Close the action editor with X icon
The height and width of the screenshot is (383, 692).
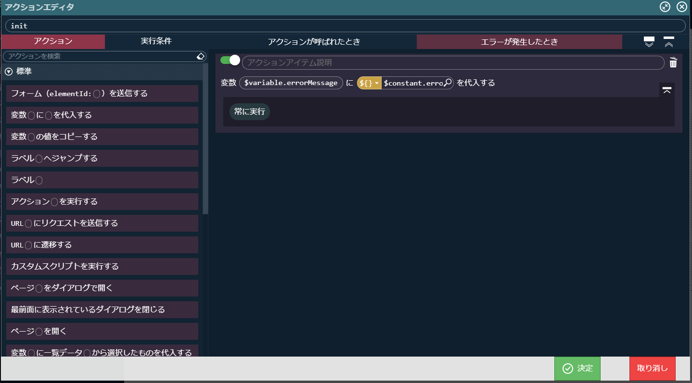point(681,7)
